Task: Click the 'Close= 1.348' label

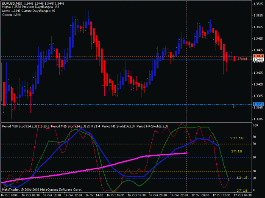Action: 11,15
